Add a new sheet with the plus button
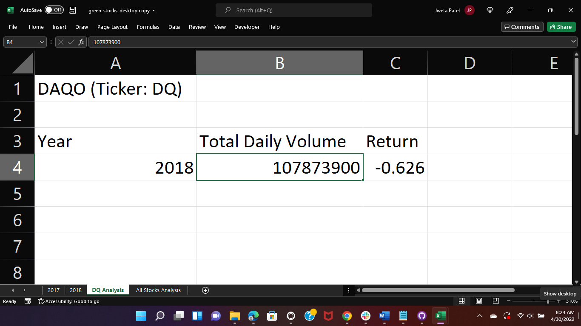This screenshot has height=326, width=581. (x=205, y=290)
